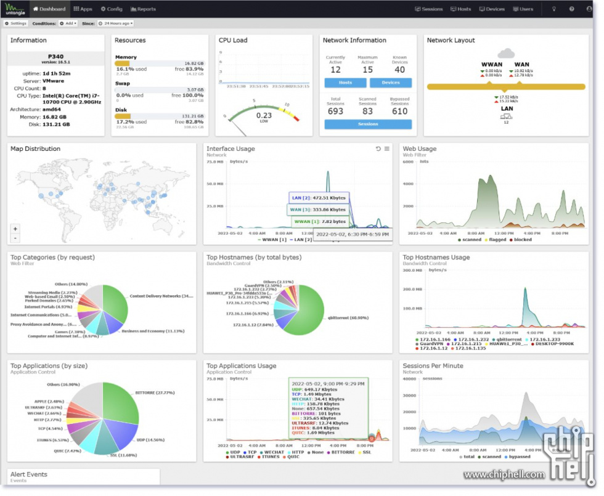Click the 172.16.1.12 (7.84%) pie label

[253, 325]
